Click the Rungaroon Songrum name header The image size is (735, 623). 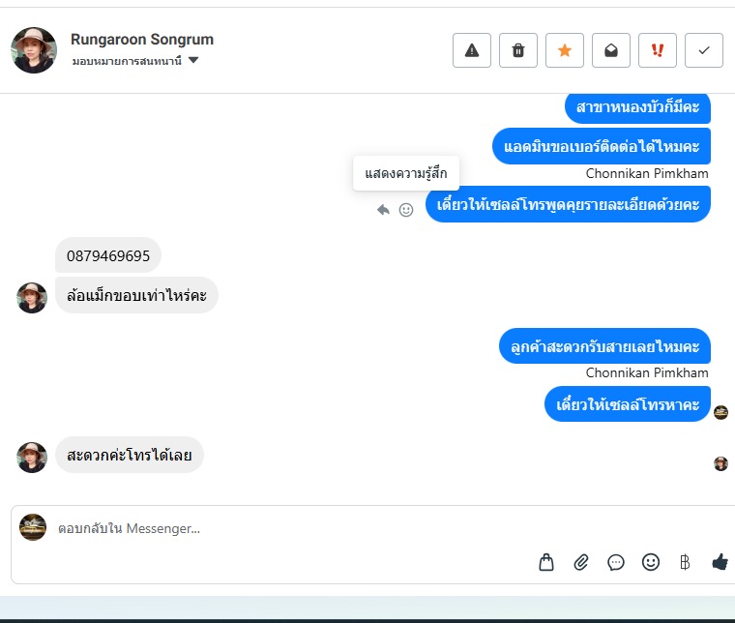click(142, 40)
